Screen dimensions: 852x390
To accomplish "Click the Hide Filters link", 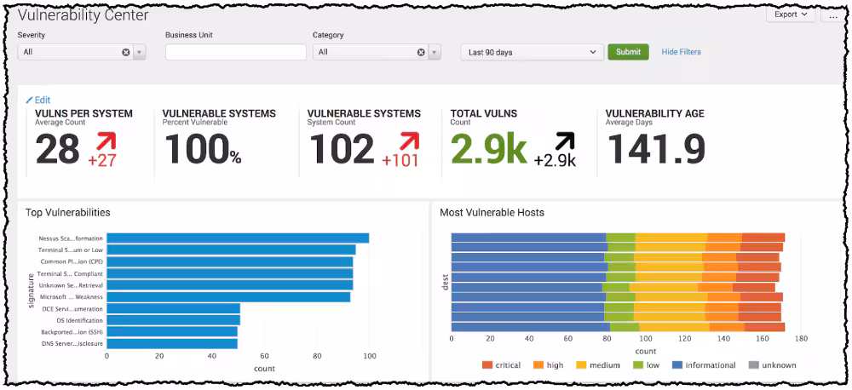I will tap(681, 52).
